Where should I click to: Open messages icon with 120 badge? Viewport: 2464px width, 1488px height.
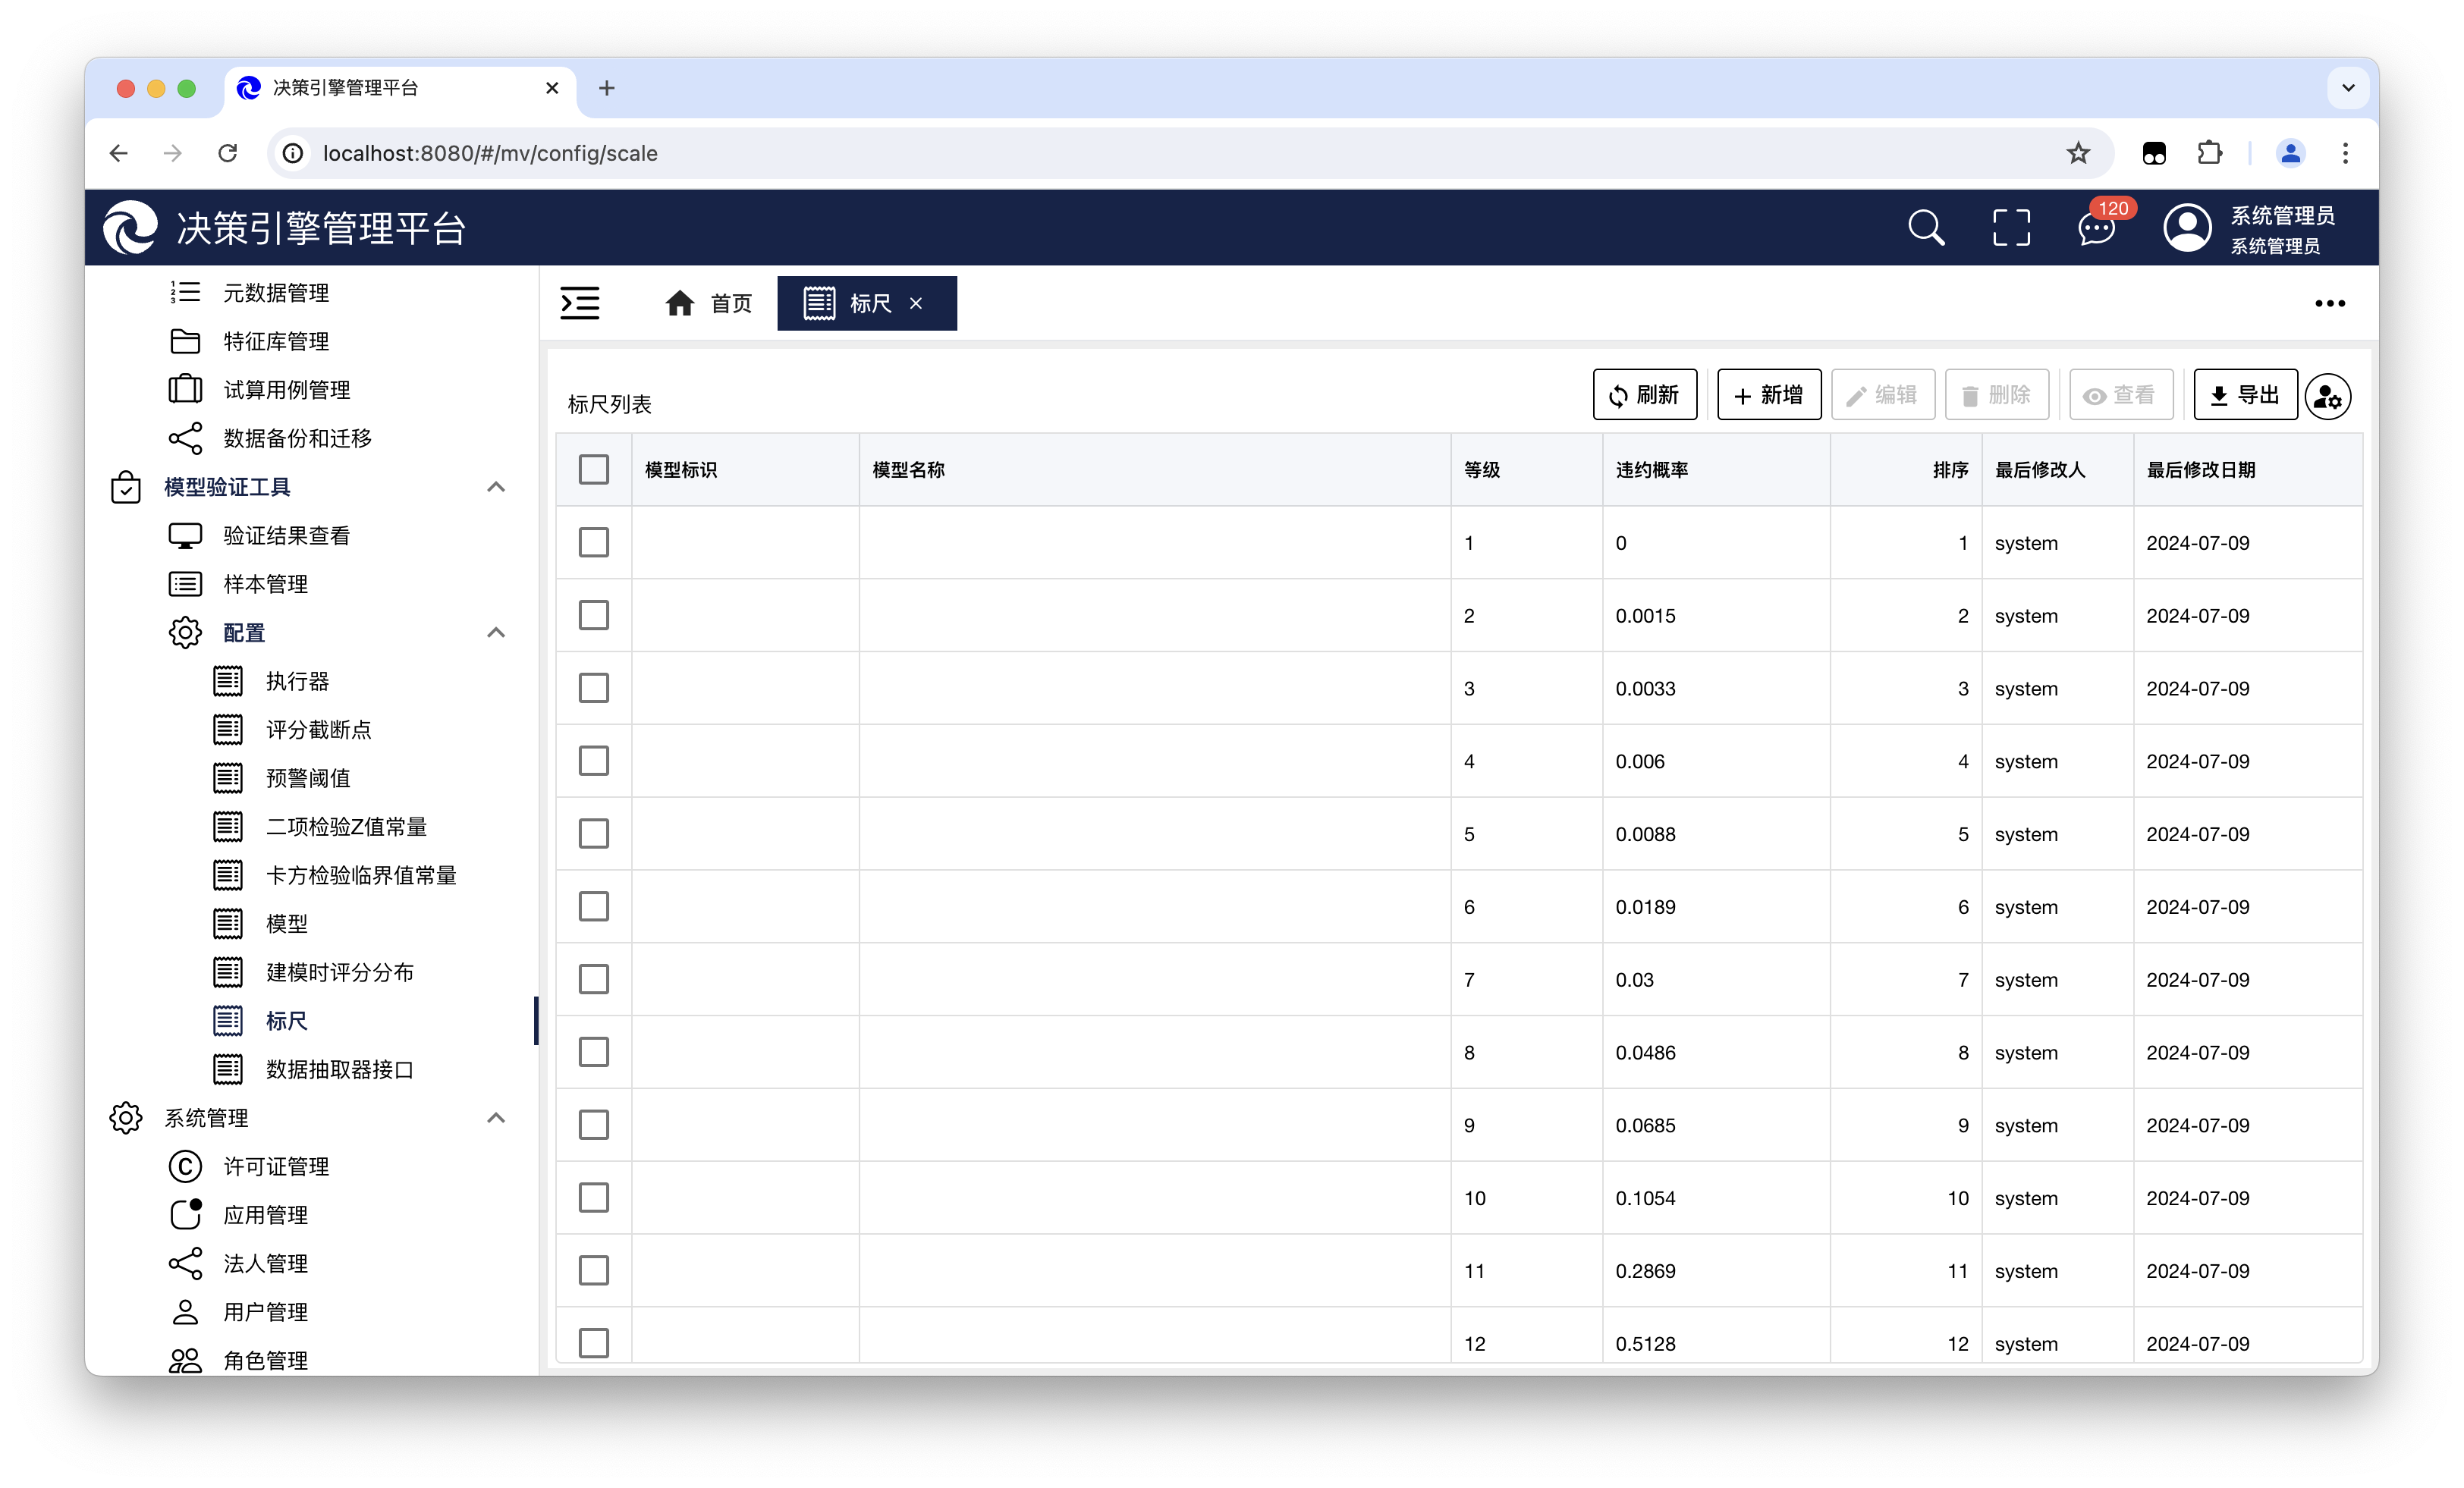click(x=2095, y=228)
